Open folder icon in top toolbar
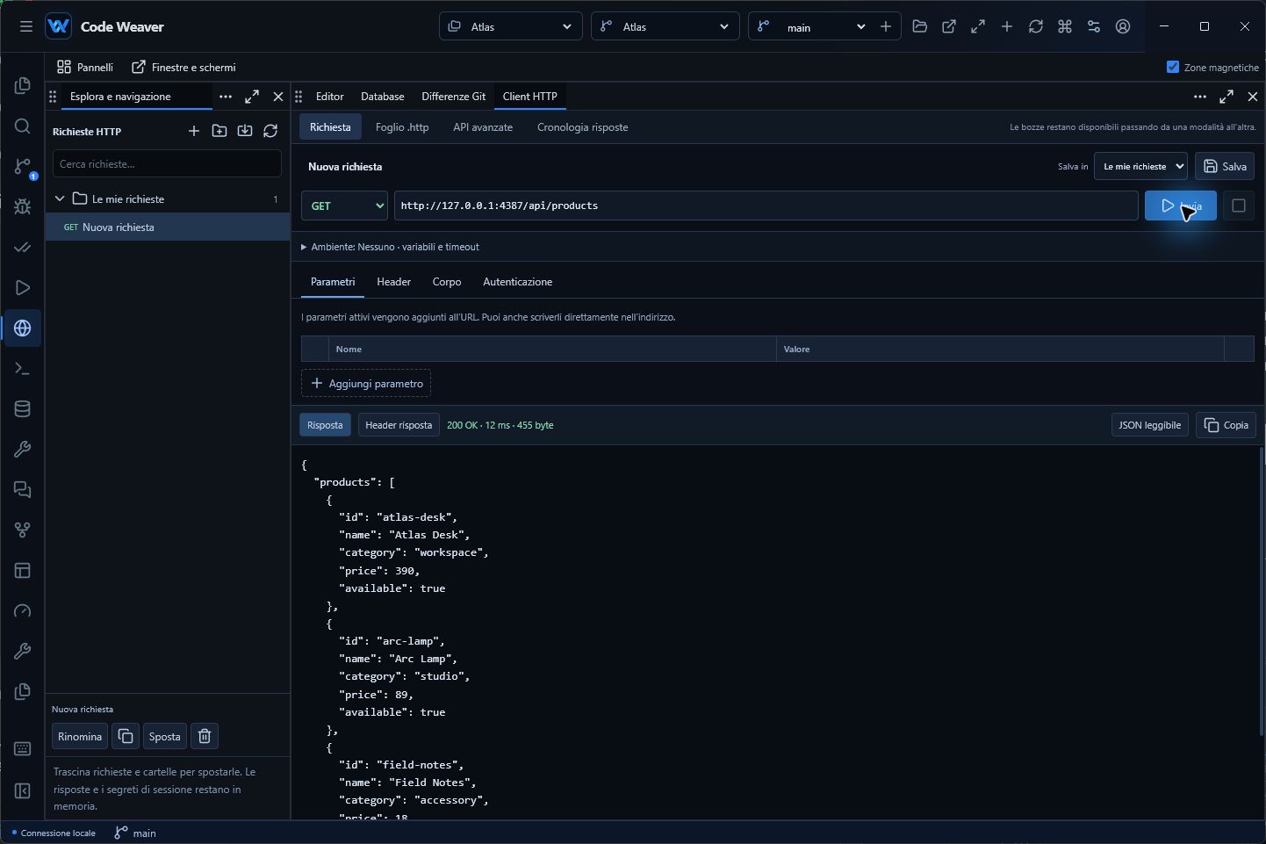The width and height of the screenshot is (1266, 844). click(920, 26)
